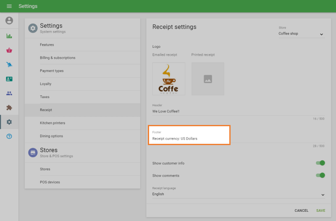Disable the Show comments switch
Image resolution: width=336 pixels, height=221 pixels.
pos(320,175)
